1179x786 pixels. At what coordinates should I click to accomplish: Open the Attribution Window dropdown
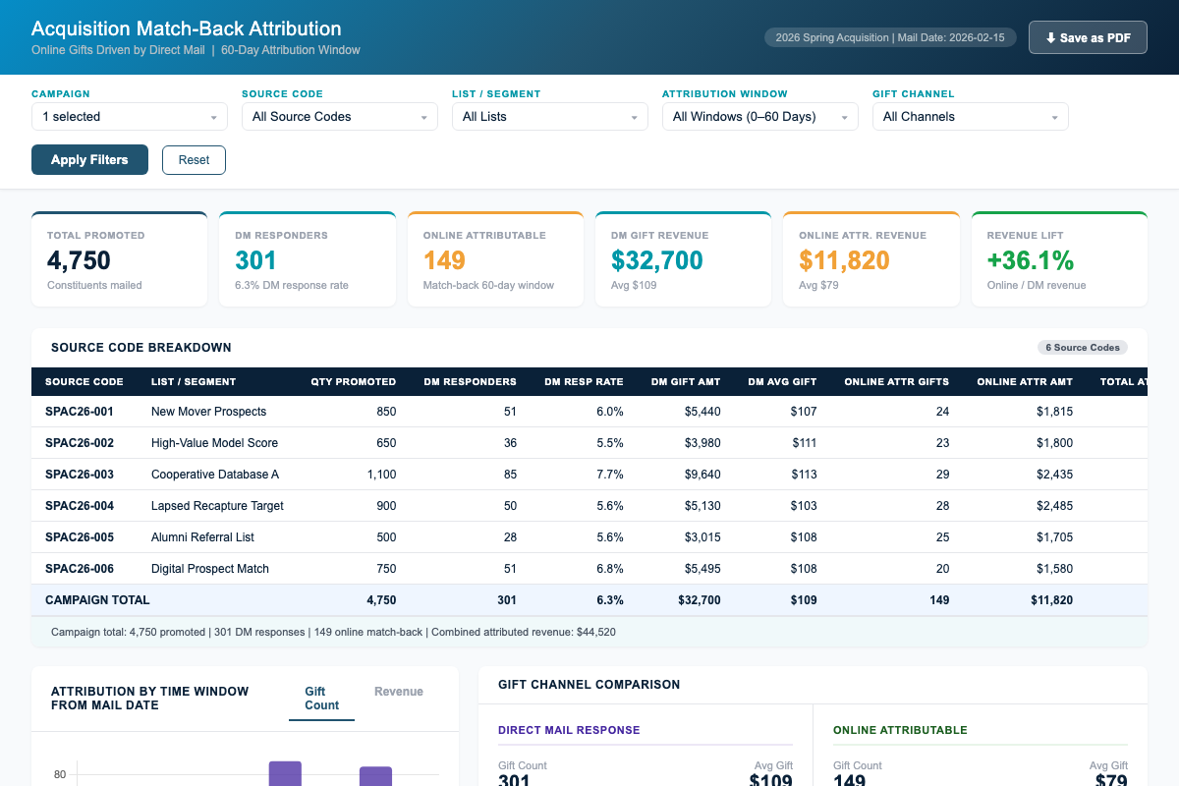(x=760, y=116)
